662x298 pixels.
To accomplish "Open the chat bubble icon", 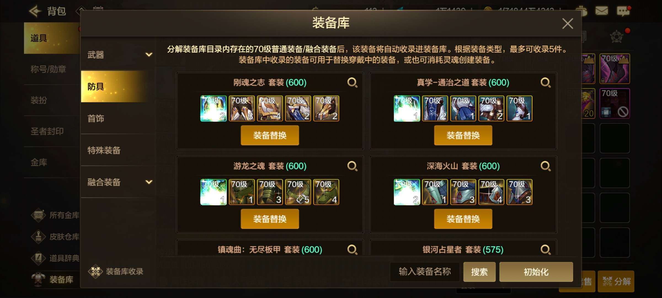I will (x=624, y=11).
